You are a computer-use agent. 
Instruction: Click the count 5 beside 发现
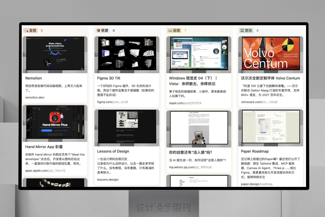click(x=42, y=30)
